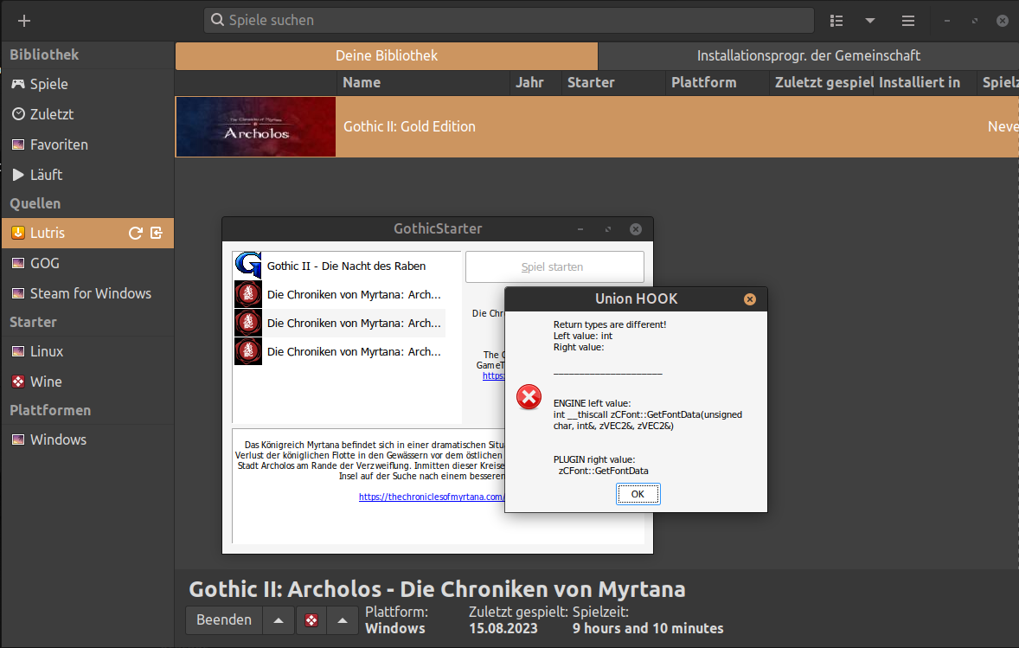
Task: Select the Lutris source in sidebar
Action: (x=87, y=233)
